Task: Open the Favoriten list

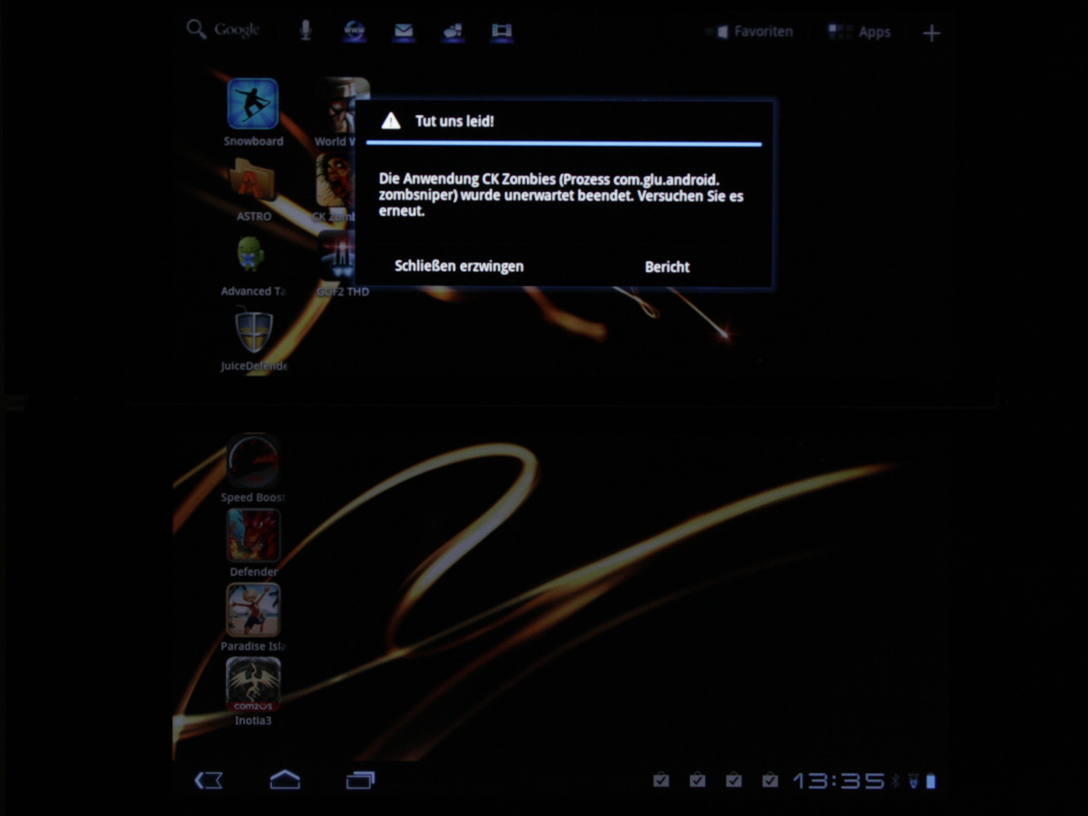Action: (x=750, y=32)
